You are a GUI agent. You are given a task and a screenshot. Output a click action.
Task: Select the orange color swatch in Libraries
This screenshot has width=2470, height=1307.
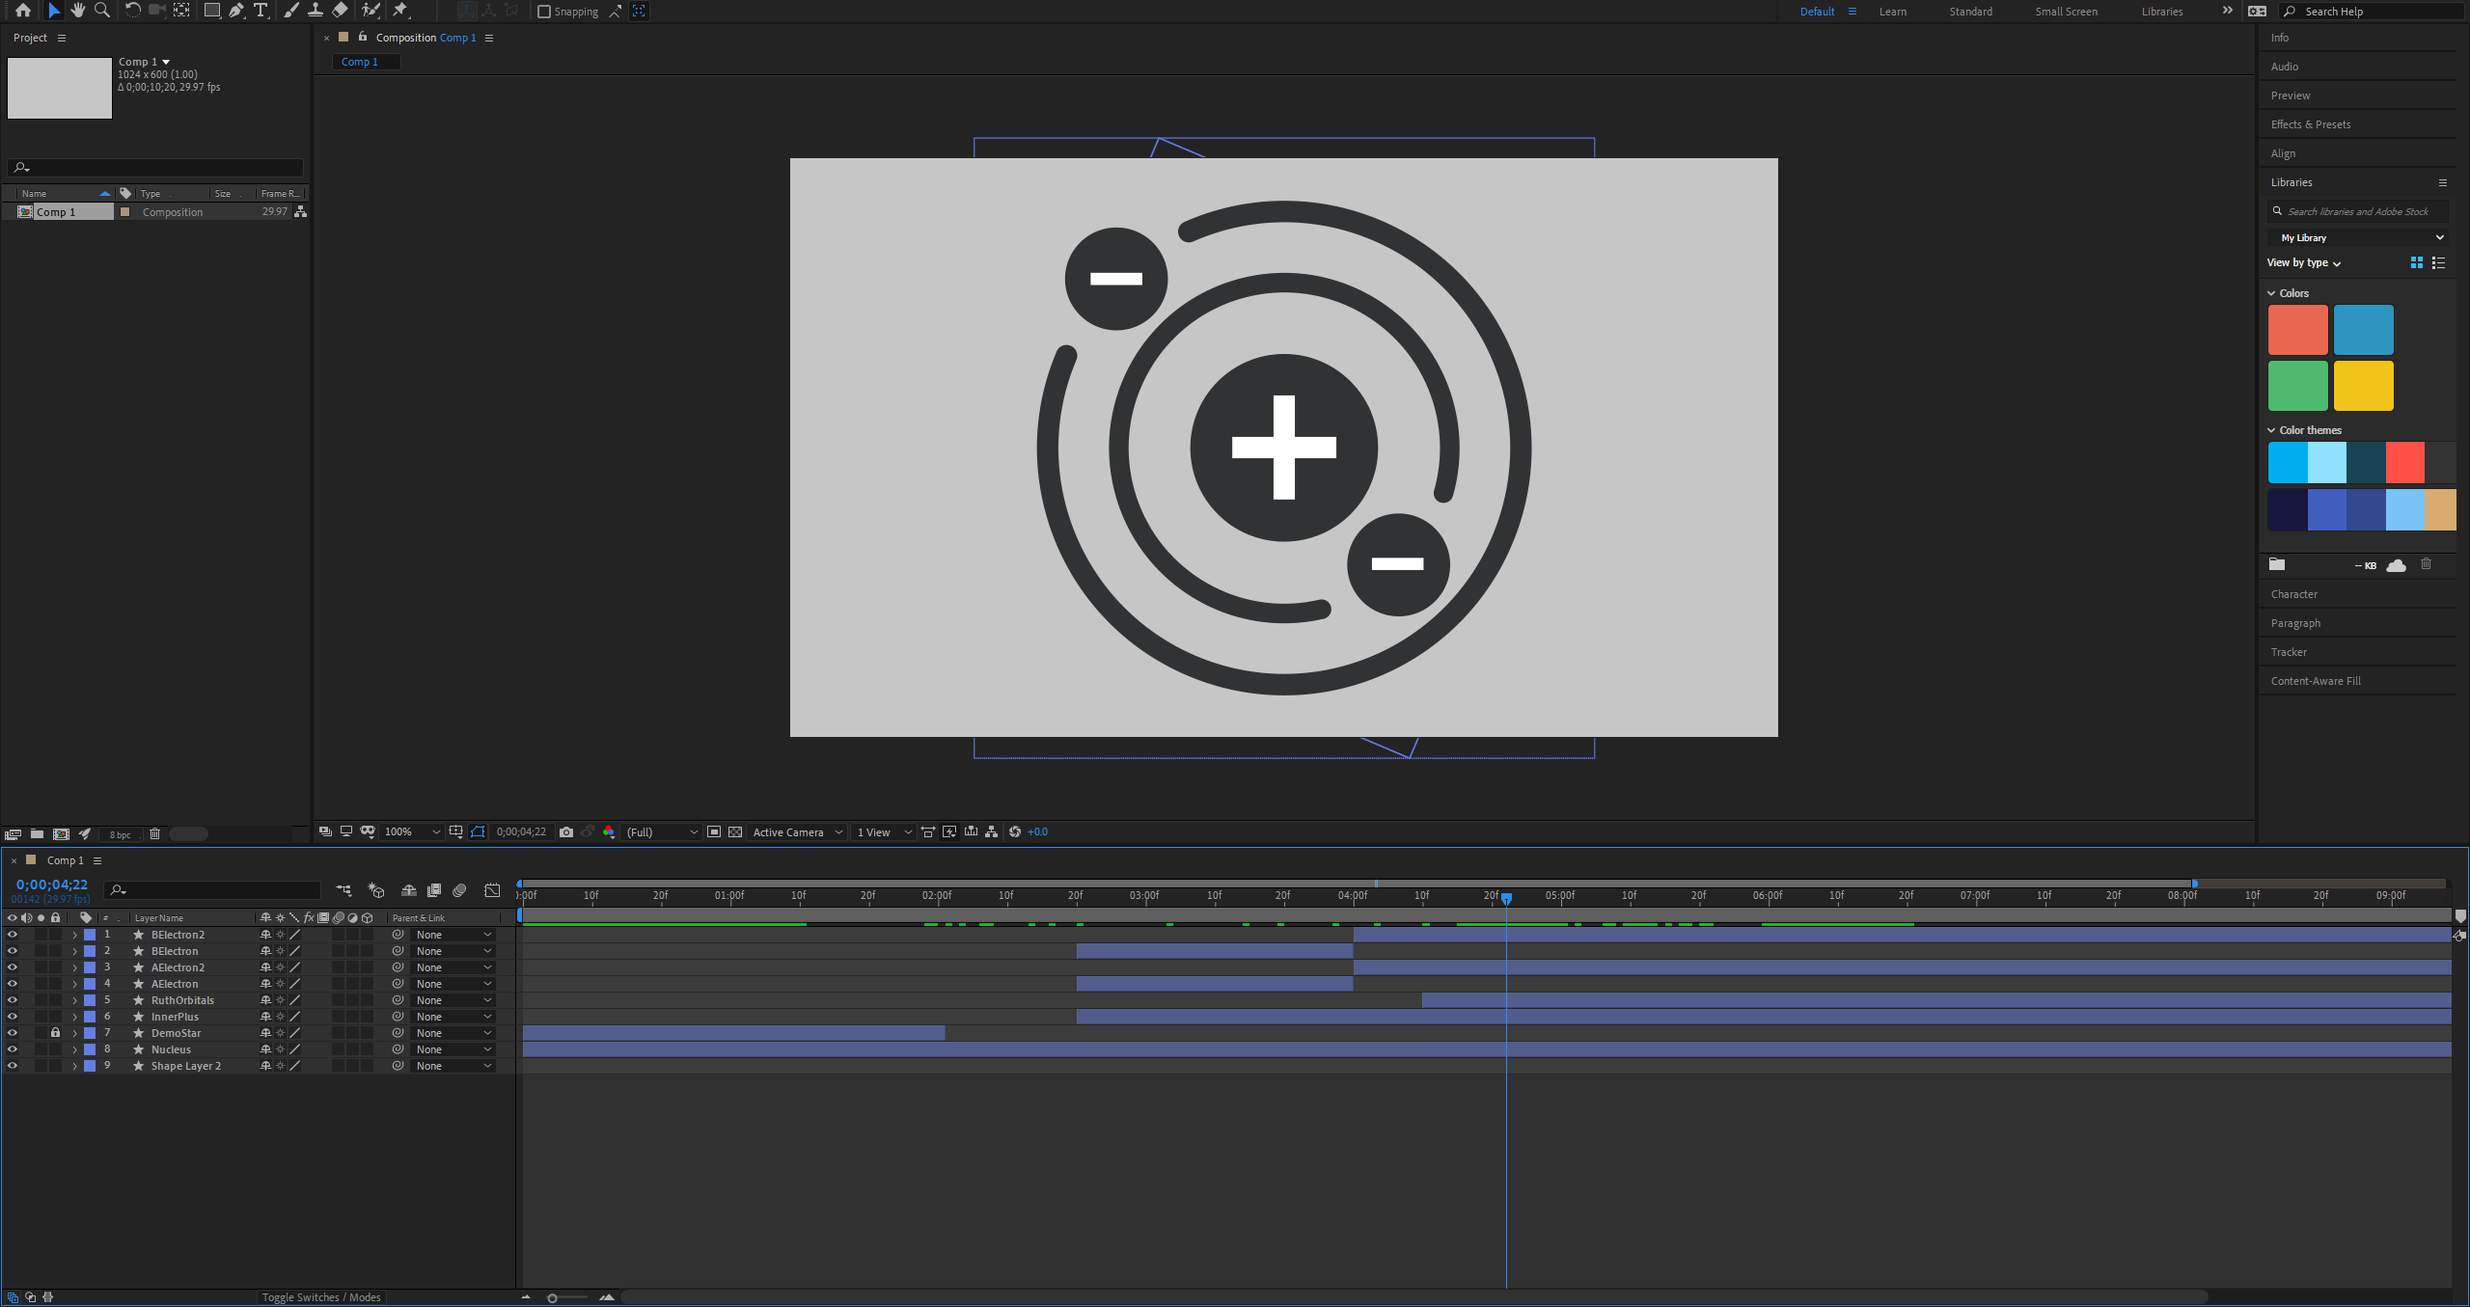coord(2298,329)
